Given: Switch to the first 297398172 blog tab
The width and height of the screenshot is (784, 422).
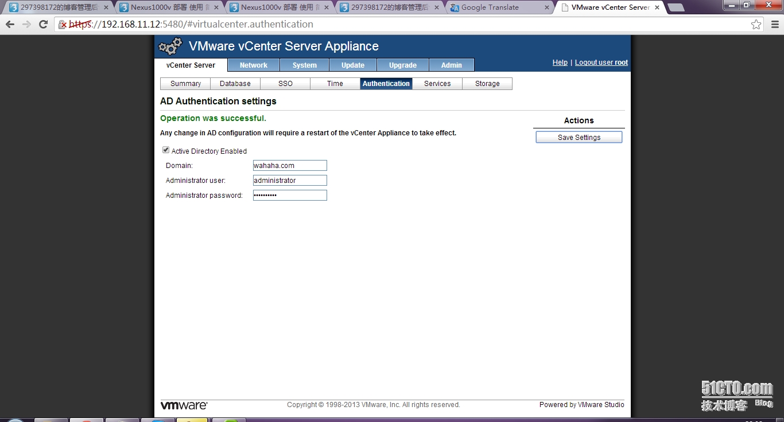Looking at the screenshot, I should point(59,7).
